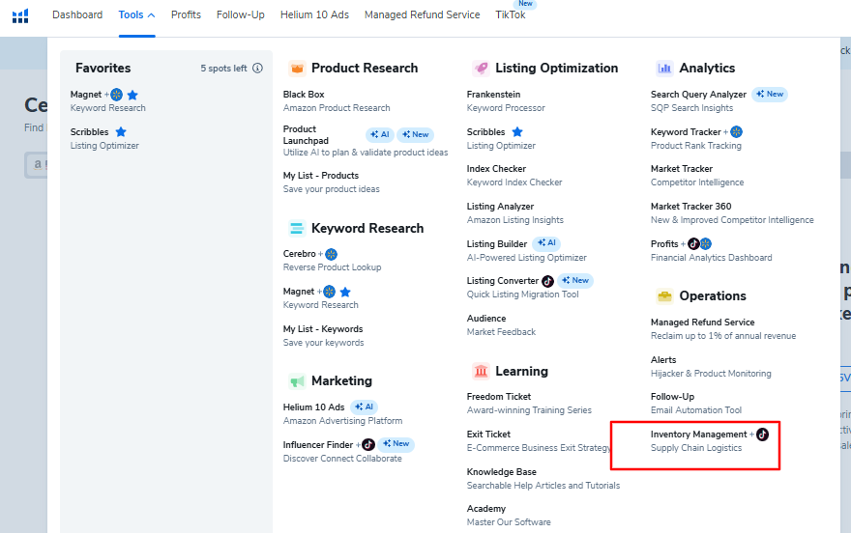Open Helium 10 Ads in top navigation
Image resolution: width=851 pixels, height=533 pixels.
[x=315, y=15]
